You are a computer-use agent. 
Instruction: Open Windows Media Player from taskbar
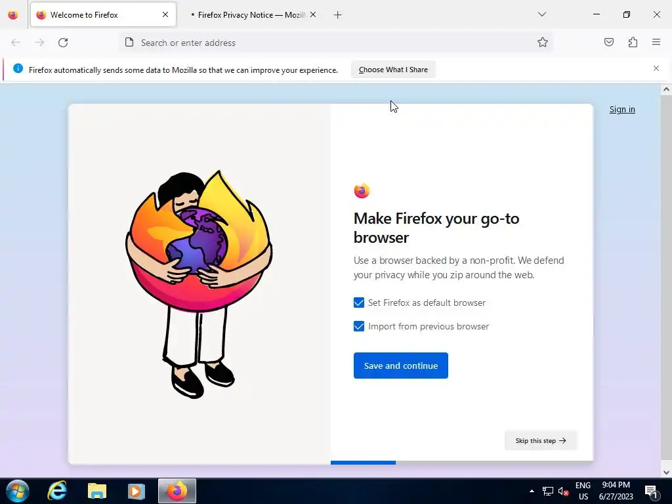tap(136, 491)
